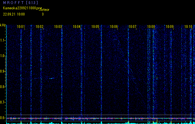Click the 0.9 kHz frequency label
Viewport: 195px width, 124px height.
[x=3, y=71]
